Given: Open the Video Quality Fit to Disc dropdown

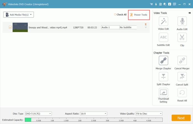Looking at the screenshot, I should 149,114.
